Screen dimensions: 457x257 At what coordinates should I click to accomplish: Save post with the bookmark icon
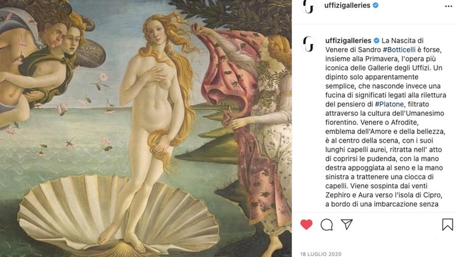[x=447, y=224]
